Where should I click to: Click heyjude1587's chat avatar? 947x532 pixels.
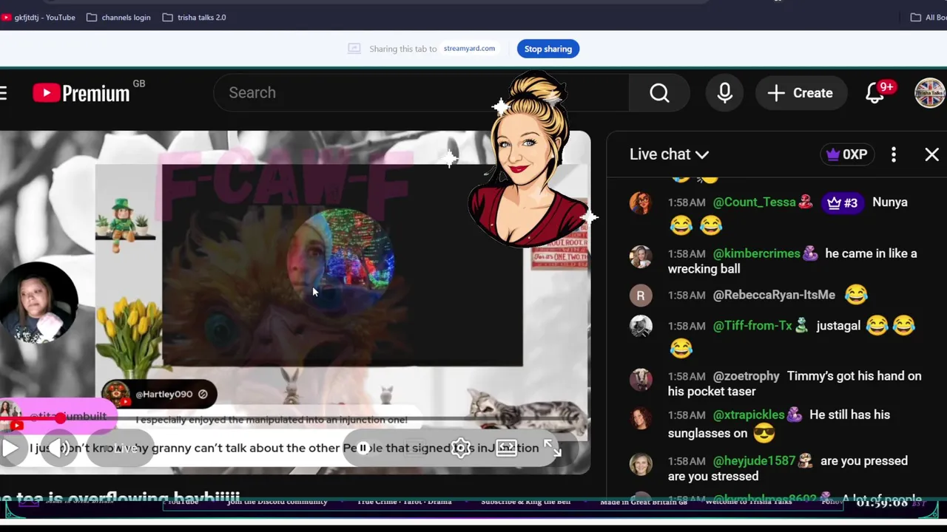coord(641,464)
